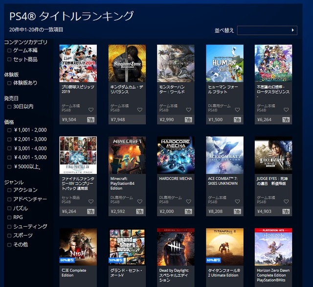The image size is (313, 287).
Task: Add JUDGE EYES to wishlist with heart icon
Action: [x=286, y=201]
